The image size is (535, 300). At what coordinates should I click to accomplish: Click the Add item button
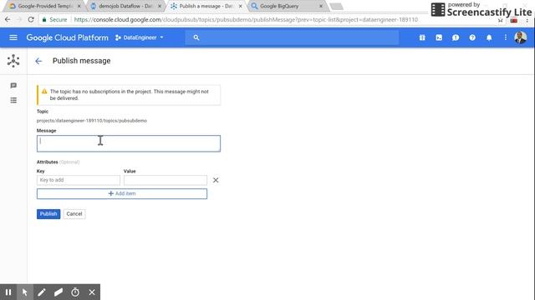pos(122,193)
